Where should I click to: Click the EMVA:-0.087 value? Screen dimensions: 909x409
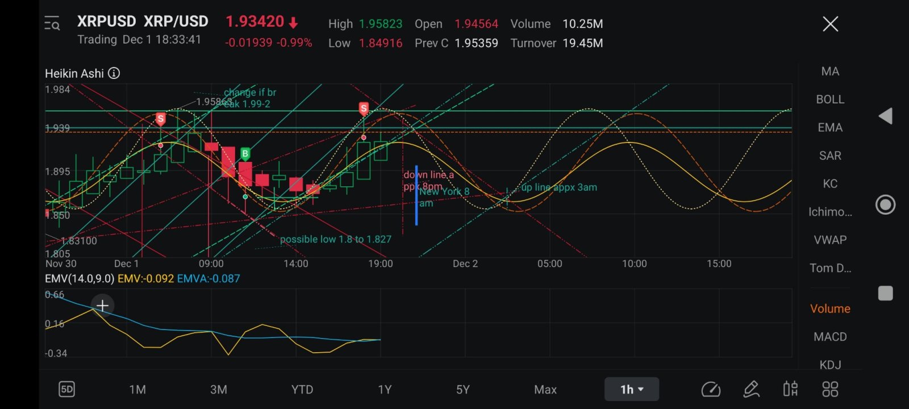point(209,279)
